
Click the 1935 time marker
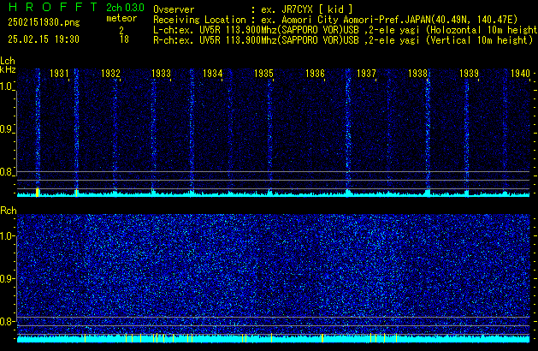[263, 74]
